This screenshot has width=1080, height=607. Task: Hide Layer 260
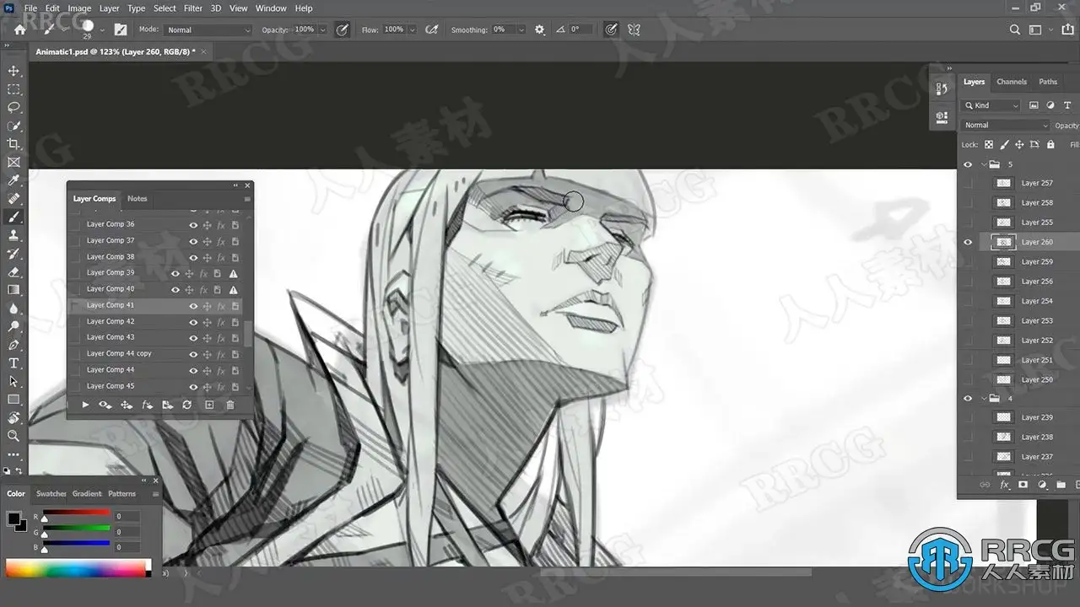click(968, 242)
